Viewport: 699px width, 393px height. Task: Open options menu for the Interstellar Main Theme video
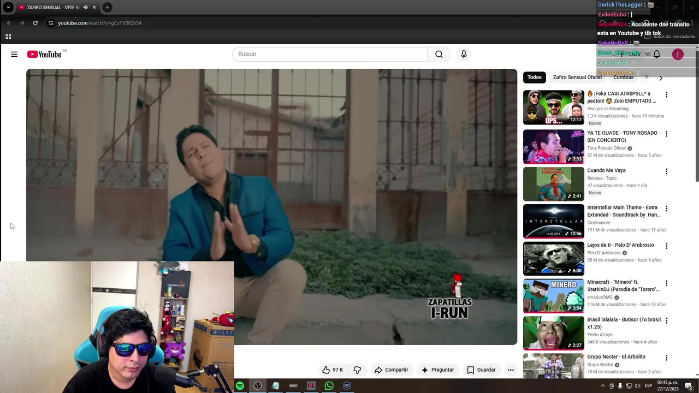666,209
